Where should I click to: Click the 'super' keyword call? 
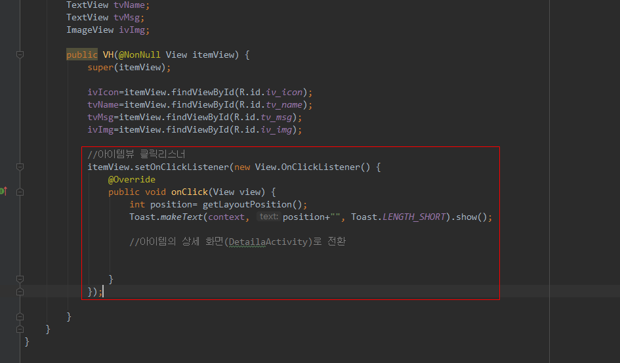[x=100, y=67]
